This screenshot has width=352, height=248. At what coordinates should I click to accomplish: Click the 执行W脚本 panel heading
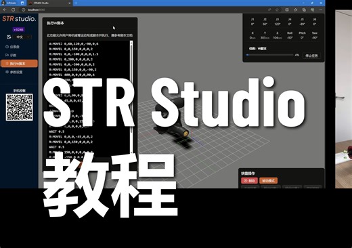pyautogui.click(x=56, y=23)
